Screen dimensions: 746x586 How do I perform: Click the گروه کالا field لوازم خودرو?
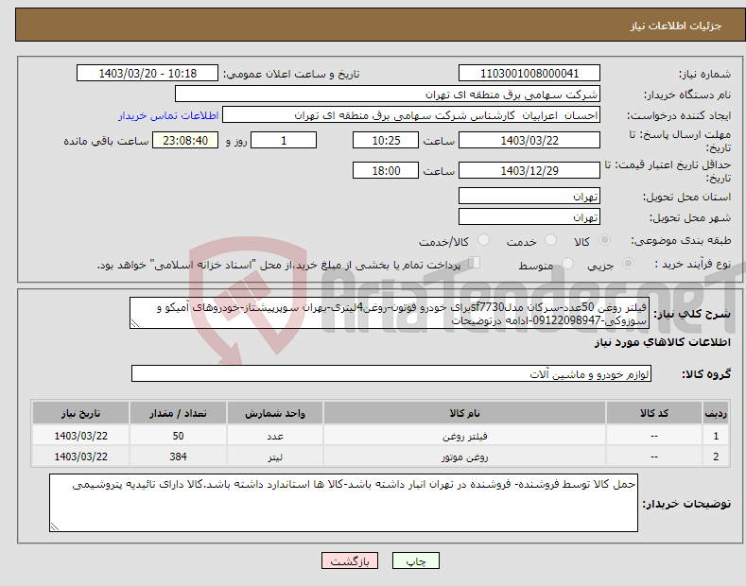coord(391,374)
